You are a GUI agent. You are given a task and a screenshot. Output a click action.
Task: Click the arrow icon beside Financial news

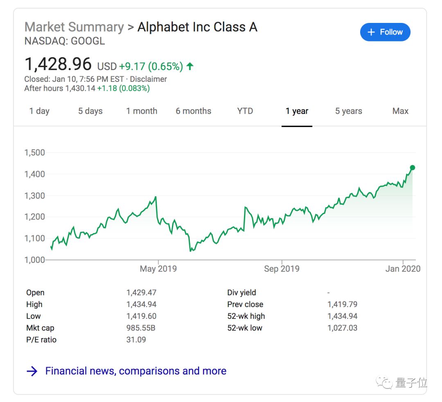pos(32,371)
